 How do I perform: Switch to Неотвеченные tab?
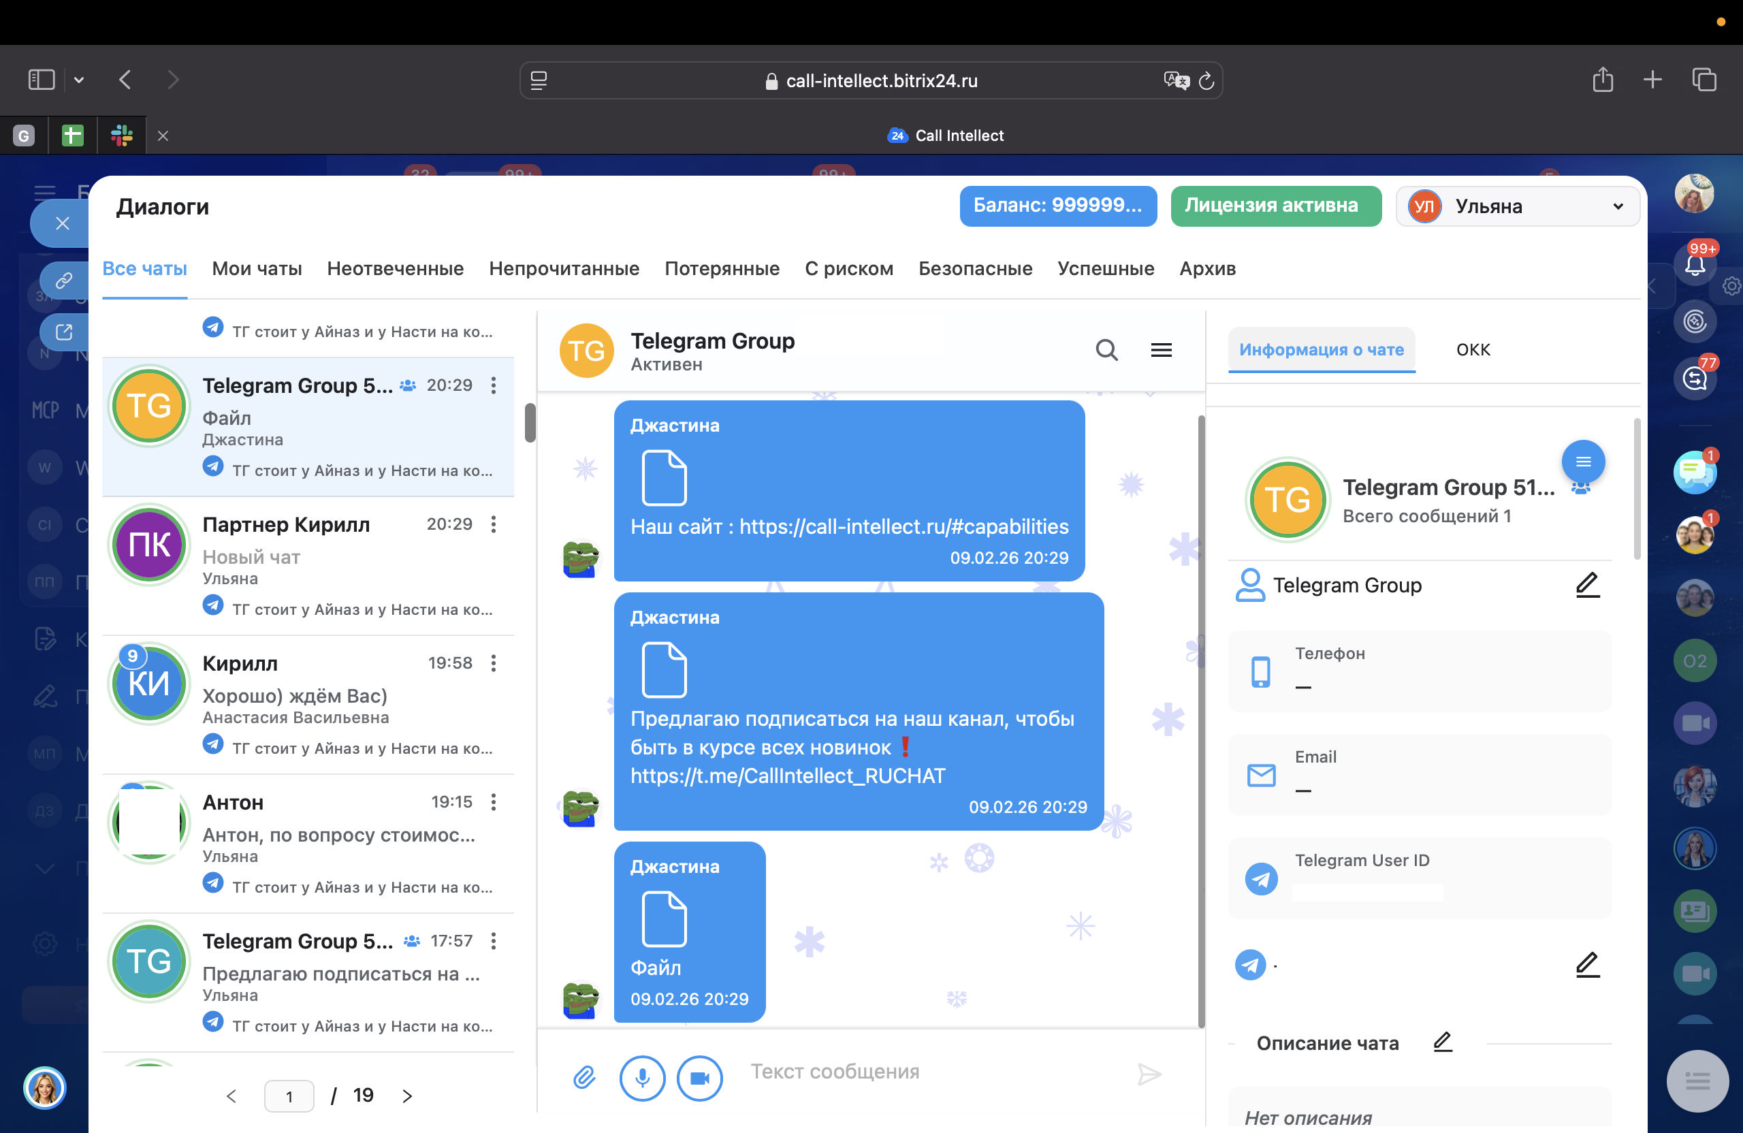(x=395, y=269)
